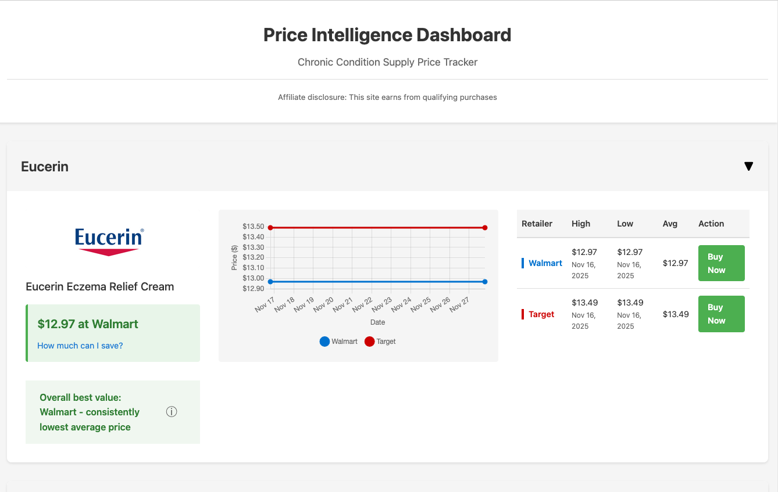Screen dimensions: 778x492
Task: Click the Eucerin section header title
Action: click(x=45, y=167)
